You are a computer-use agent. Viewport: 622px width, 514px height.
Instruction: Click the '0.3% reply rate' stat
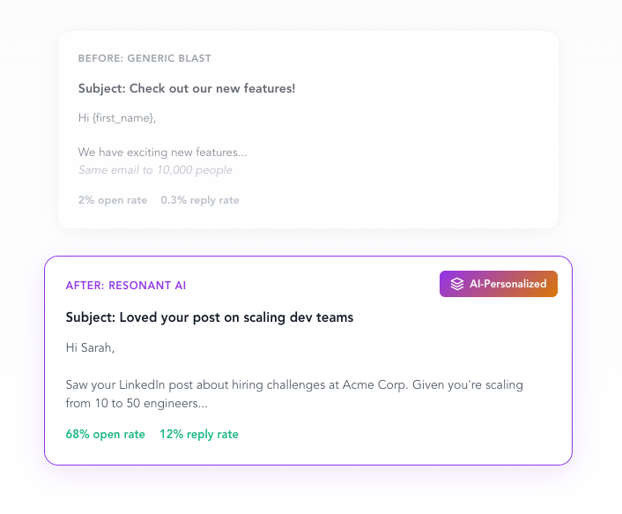pyautogui.click(x=200, y=200)
